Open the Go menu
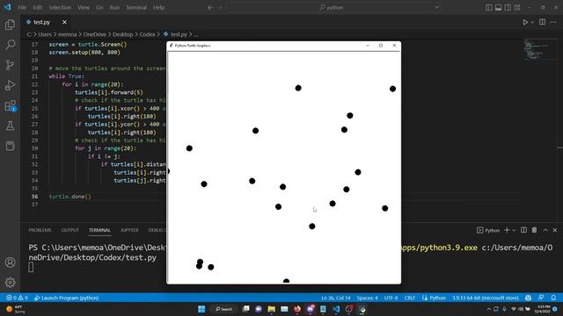This screenshot has height=316, width=563. coord(99,8)
